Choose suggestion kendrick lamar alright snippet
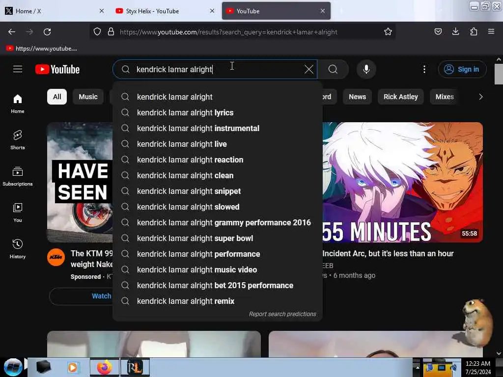Viewport: 503px width, 377px height. pyautogui.click(x=218, y=191)
